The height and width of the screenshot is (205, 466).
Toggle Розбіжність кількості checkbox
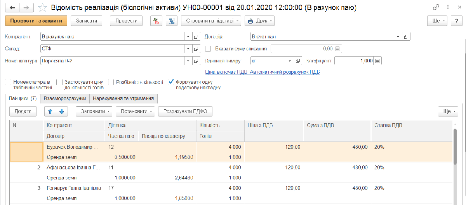(x=111, y=82)
